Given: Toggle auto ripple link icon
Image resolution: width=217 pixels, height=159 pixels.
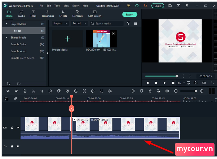Looking at the screenshot, I should pos(15,98).
